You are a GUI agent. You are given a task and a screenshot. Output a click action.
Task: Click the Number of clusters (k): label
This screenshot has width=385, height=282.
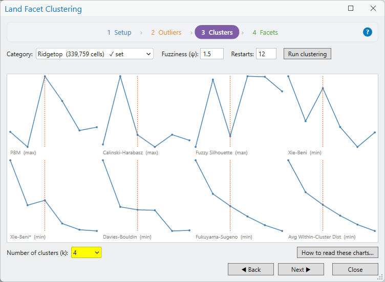pyautogui.click(x=37, y=253)
